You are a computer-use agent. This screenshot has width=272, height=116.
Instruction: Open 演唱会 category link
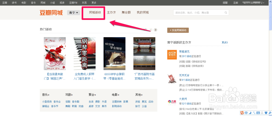click(x=46, y=106)
